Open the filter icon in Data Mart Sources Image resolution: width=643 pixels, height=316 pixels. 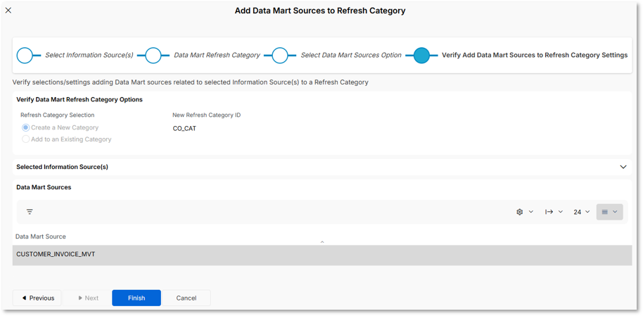[30, 212]
